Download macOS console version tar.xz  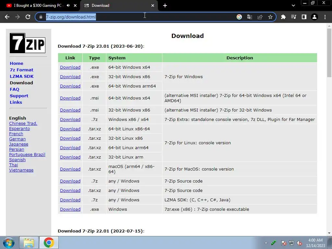click(x=70, y=169)
